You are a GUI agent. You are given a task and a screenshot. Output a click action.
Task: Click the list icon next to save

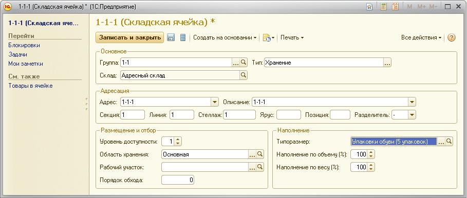pos(183,37)
